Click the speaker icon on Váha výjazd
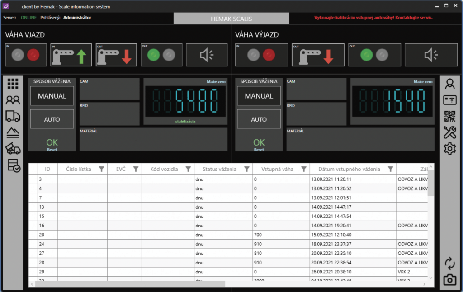This screenshot has height=292, width=463. (x=431, y=55)
